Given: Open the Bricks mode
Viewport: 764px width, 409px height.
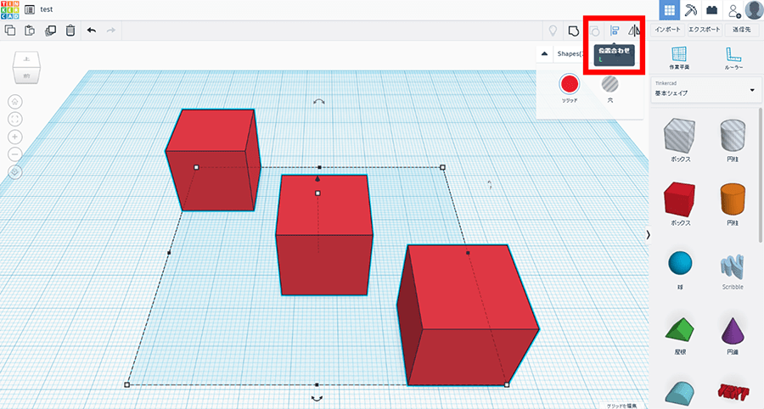Looking at the screenshot, I should tap(712, 9).
